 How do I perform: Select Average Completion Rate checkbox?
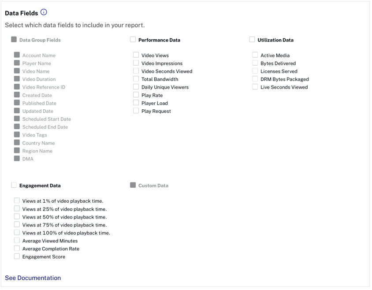17,248
